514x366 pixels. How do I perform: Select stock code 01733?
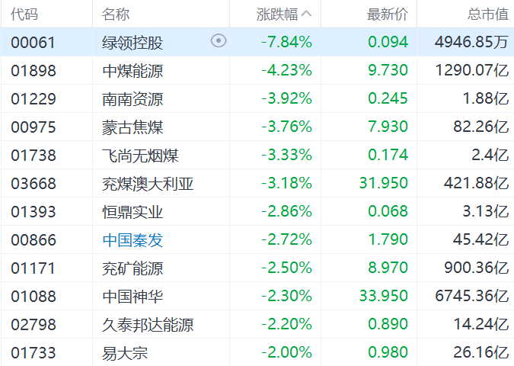point(33,353)
